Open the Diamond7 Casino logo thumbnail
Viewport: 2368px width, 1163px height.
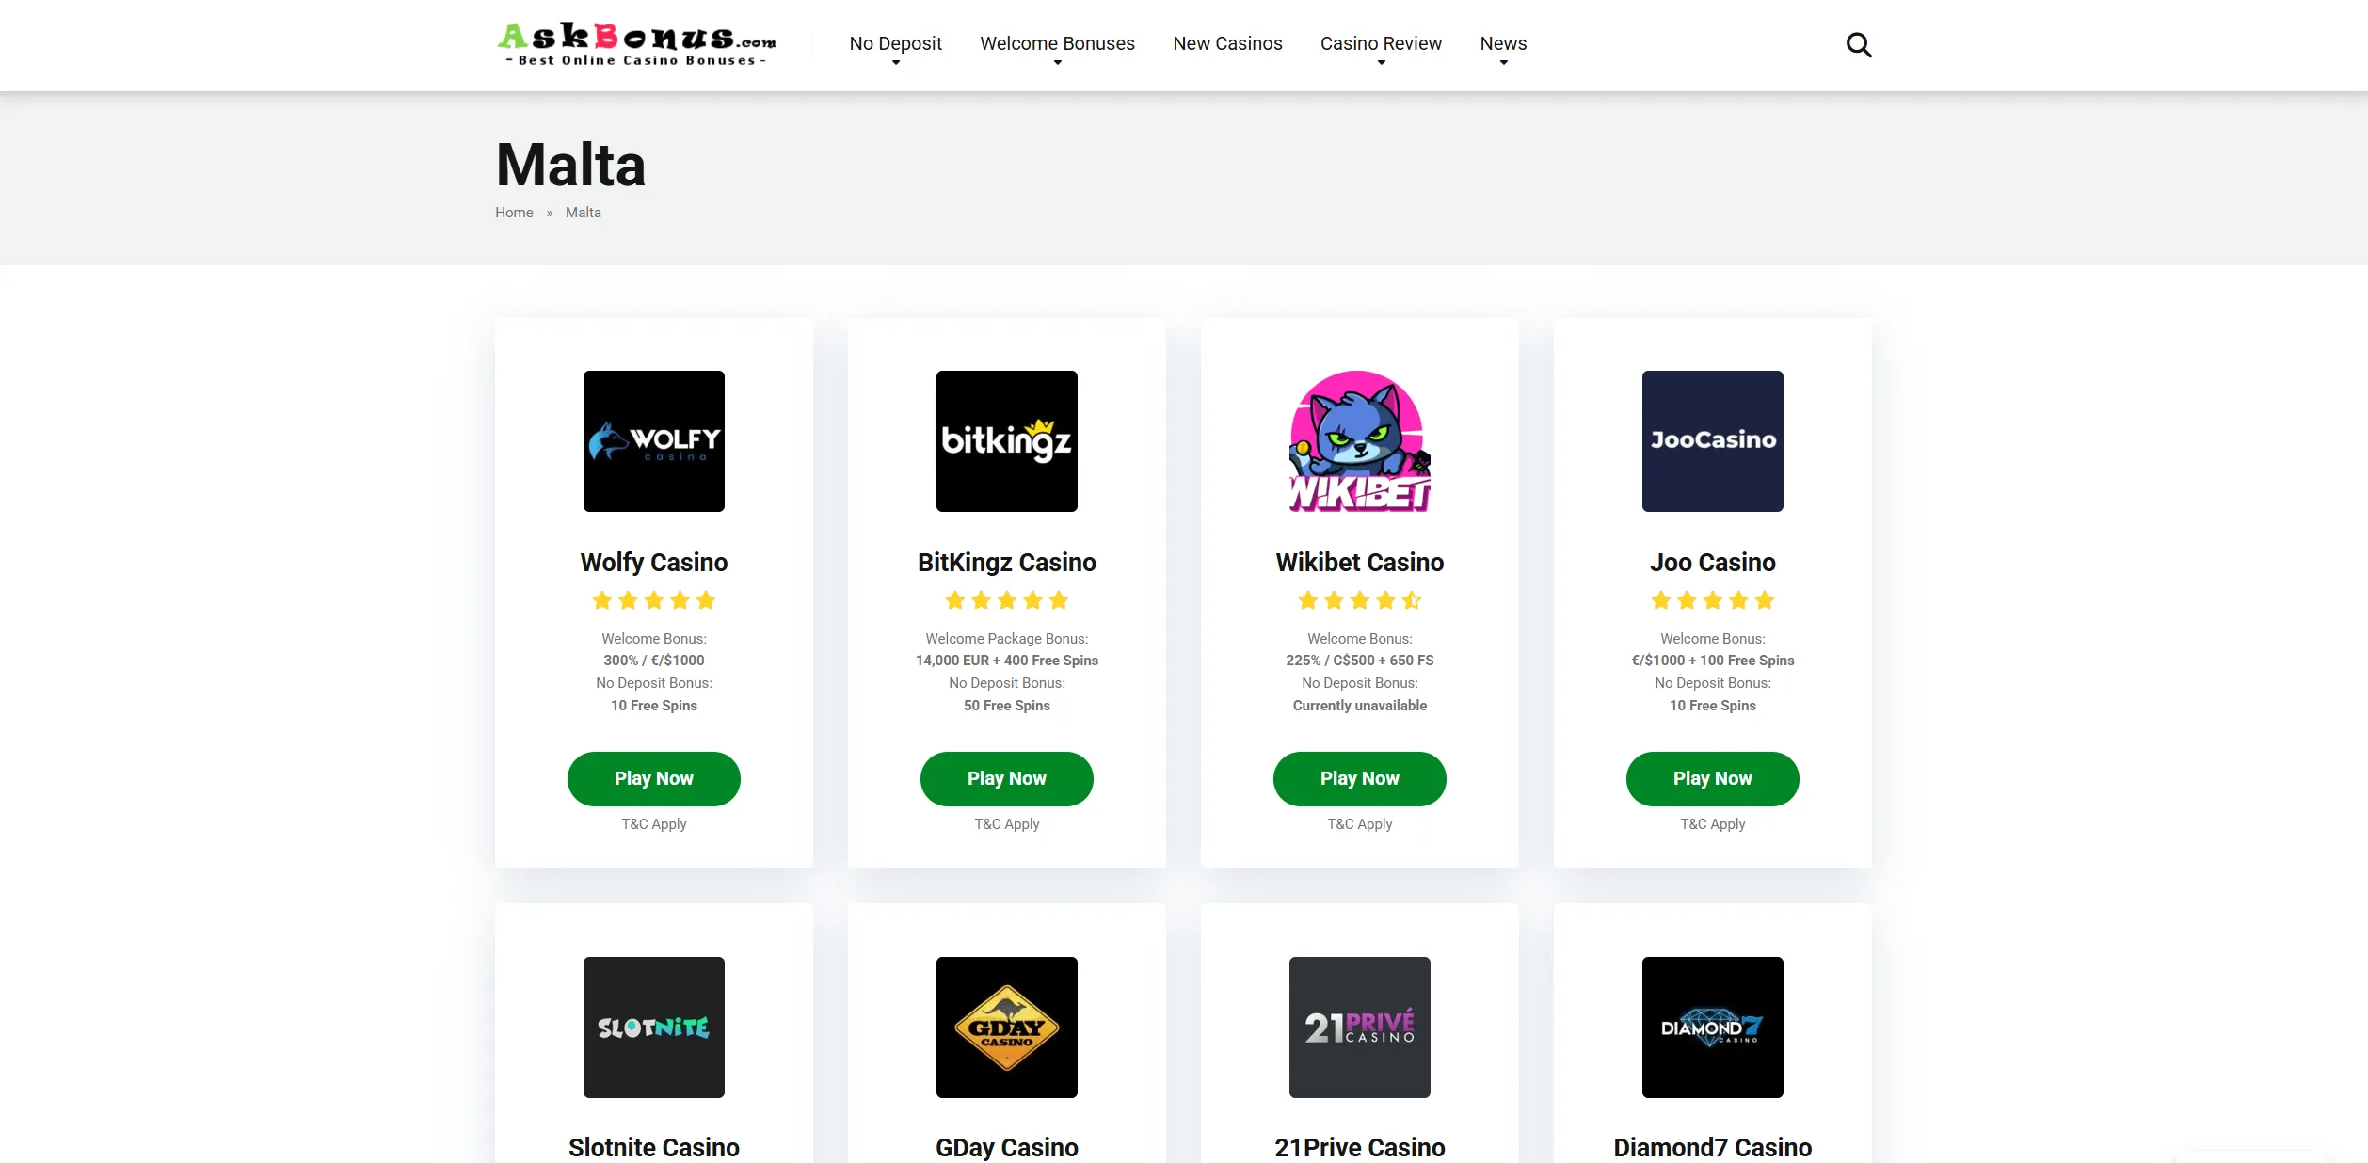(1713, 1028)
